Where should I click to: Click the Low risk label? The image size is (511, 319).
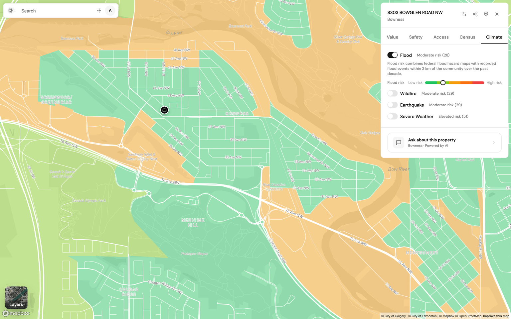coord(415,82)
